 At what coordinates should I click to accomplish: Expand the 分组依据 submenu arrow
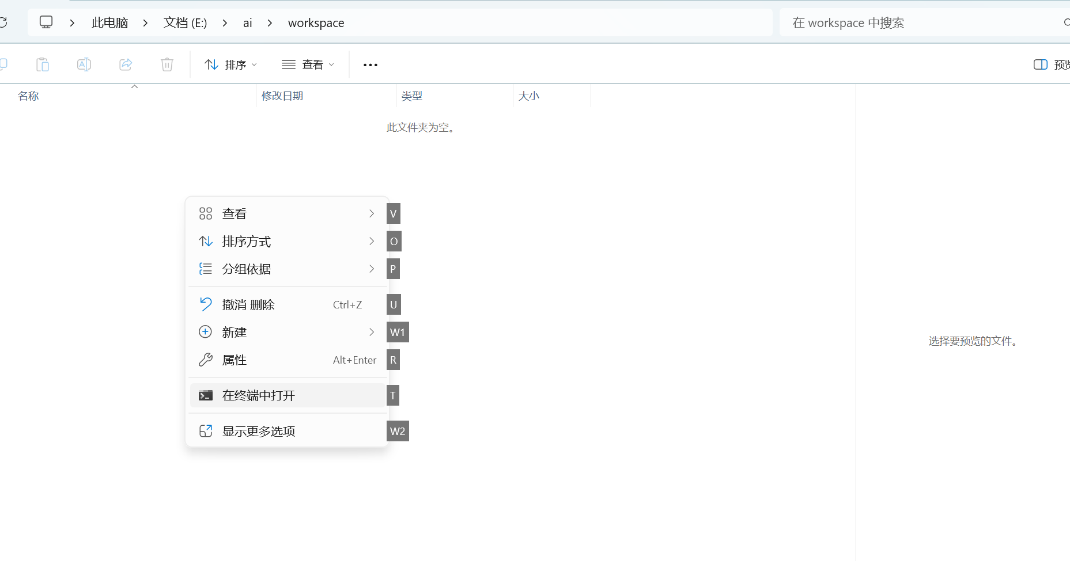click(x=371, y=269)
